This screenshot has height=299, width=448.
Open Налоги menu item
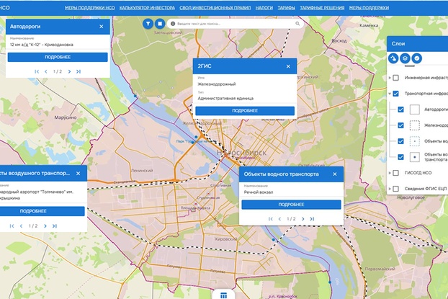(x=264, y=8)
